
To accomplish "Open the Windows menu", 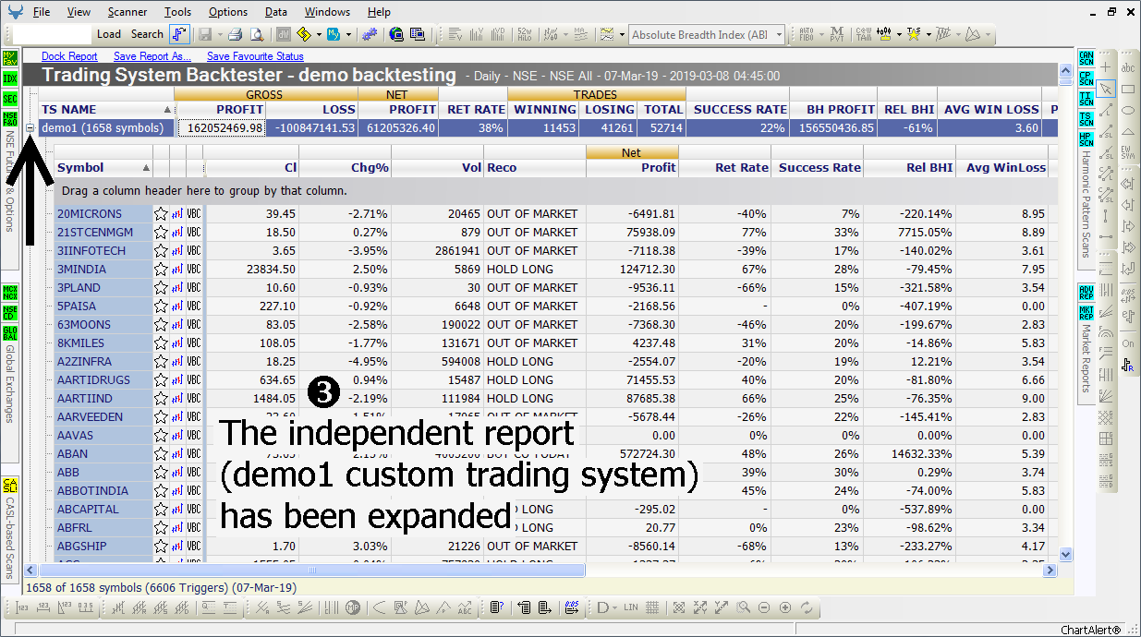I will point(327,12).
